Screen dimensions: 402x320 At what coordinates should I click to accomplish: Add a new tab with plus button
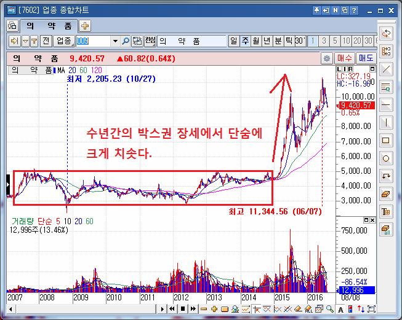(85, 25)
